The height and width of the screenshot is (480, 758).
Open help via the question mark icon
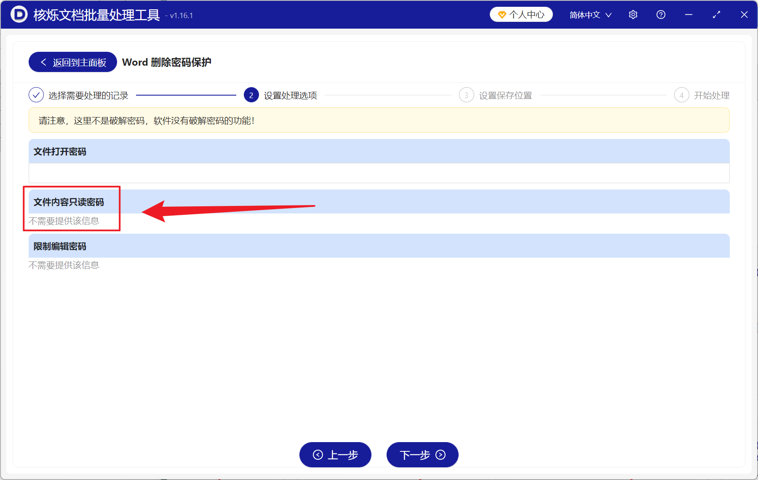(x=661, y=14)
